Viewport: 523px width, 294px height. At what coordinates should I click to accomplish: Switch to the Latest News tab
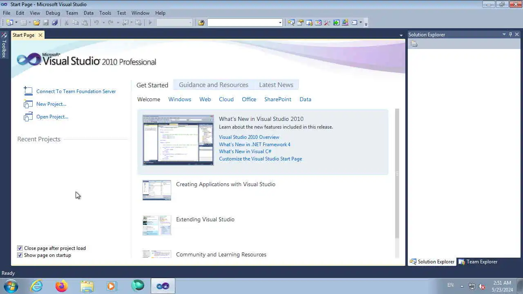pyautogui.click(x=276, y=85)
